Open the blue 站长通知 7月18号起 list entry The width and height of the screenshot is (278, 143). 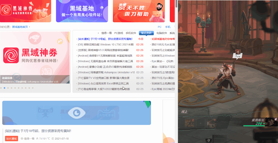105,39
